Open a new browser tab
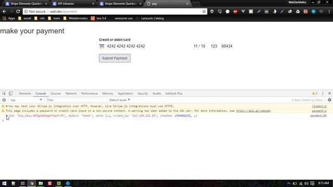The height and width of the screenshot is (187, 333). click(x=197, y=4)
